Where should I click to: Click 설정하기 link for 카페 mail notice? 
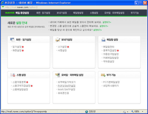click(107, 22)
